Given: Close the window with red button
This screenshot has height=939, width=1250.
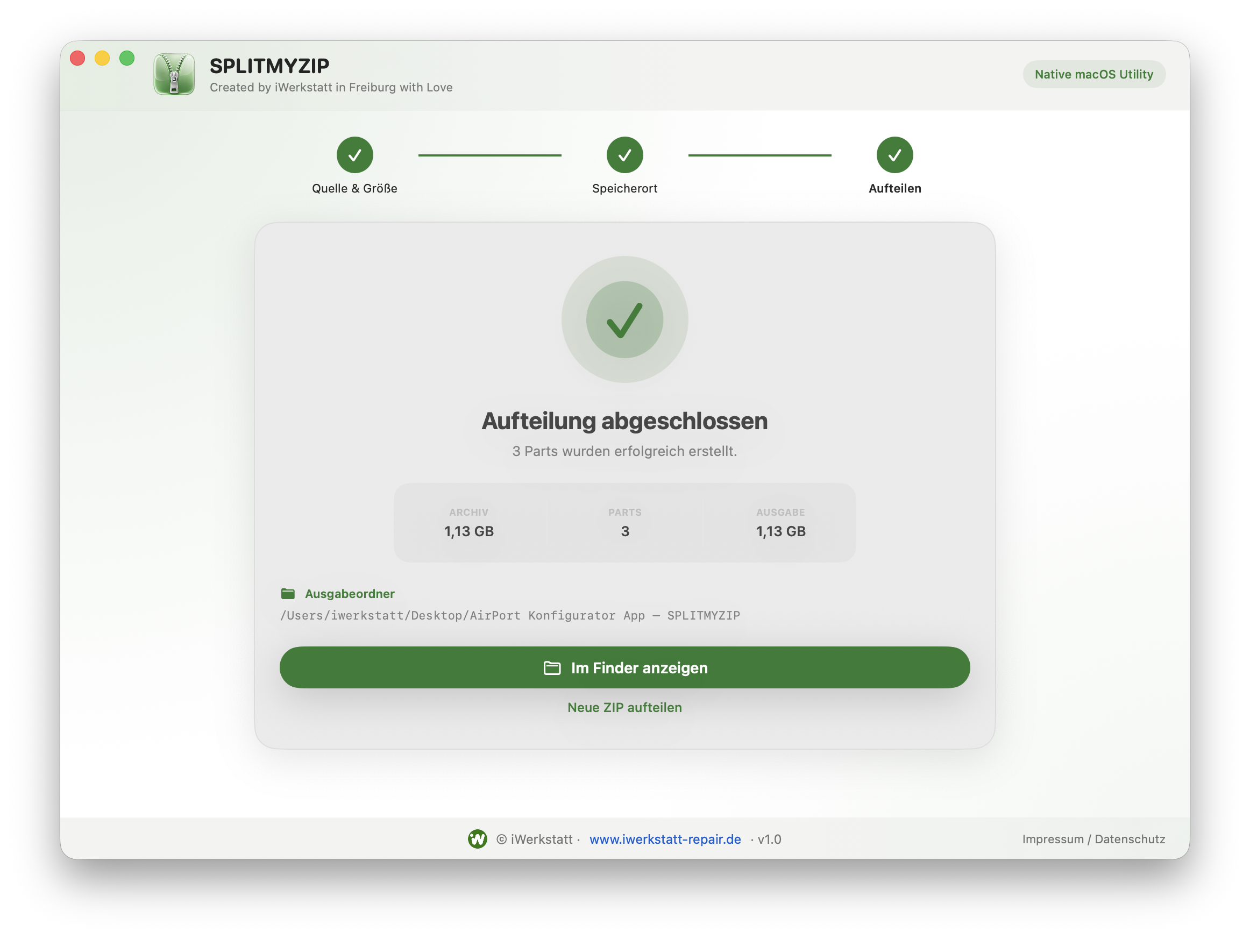Looking at the screenshot, I should [77, 58].
